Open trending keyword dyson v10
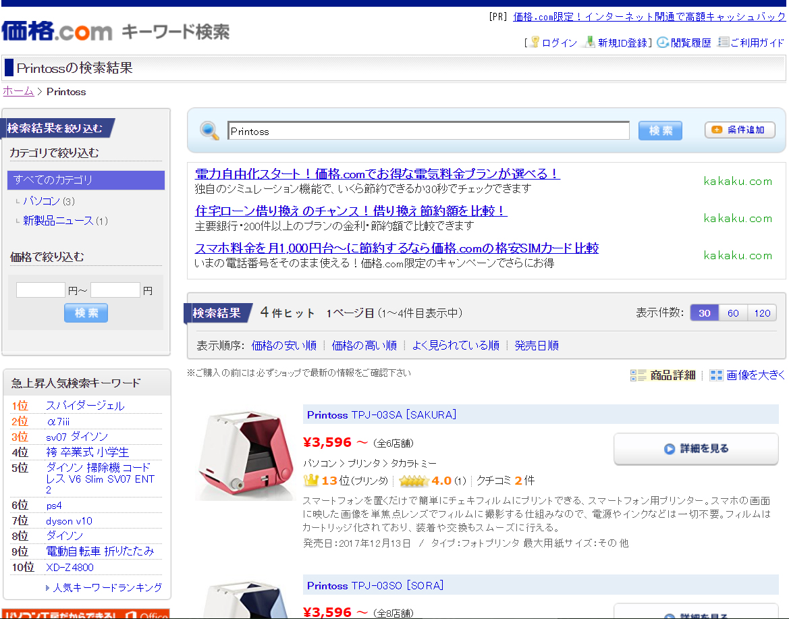This screenshot has width=789, height=619. pyautogui.click(x=69, y=521)
